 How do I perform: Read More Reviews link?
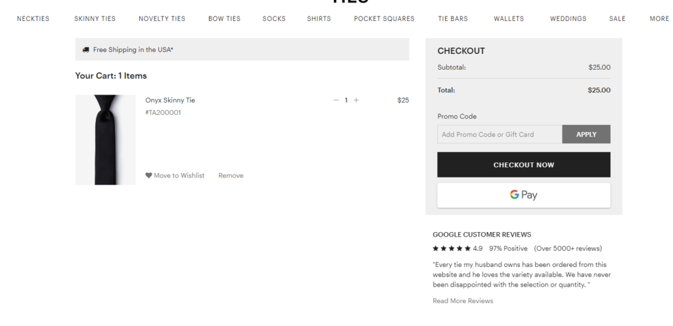(463, 301)
